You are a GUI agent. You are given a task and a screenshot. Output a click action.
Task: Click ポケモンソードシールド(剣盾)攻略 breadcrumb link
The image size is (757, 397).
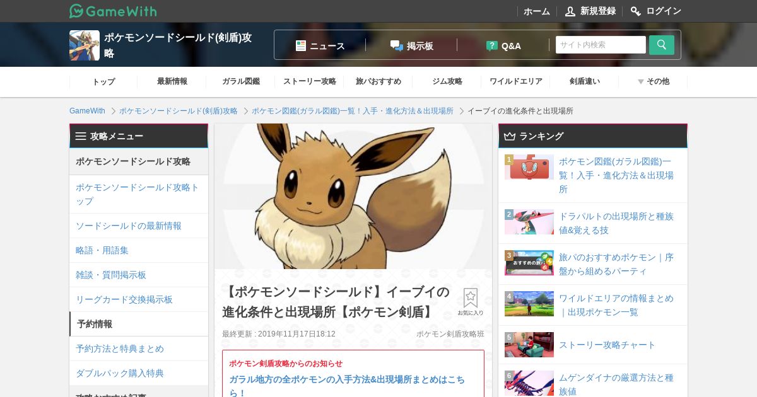tap(179, 111)
